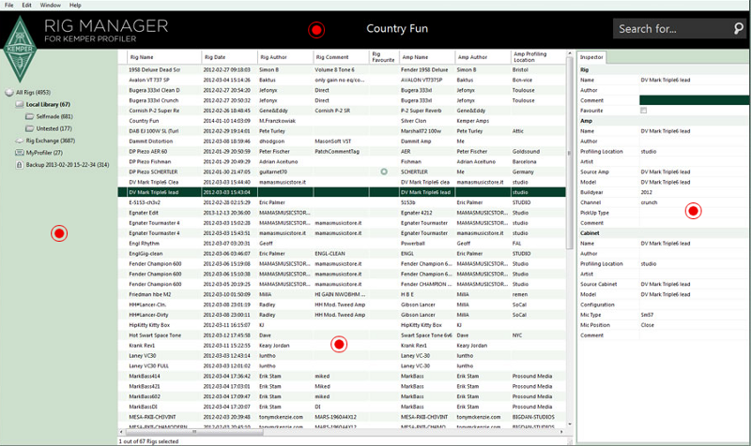The width and height of the screenshot is (751, 446).
Task: Click the Backup 2013-02-20 lock icon
Action: 19,165
